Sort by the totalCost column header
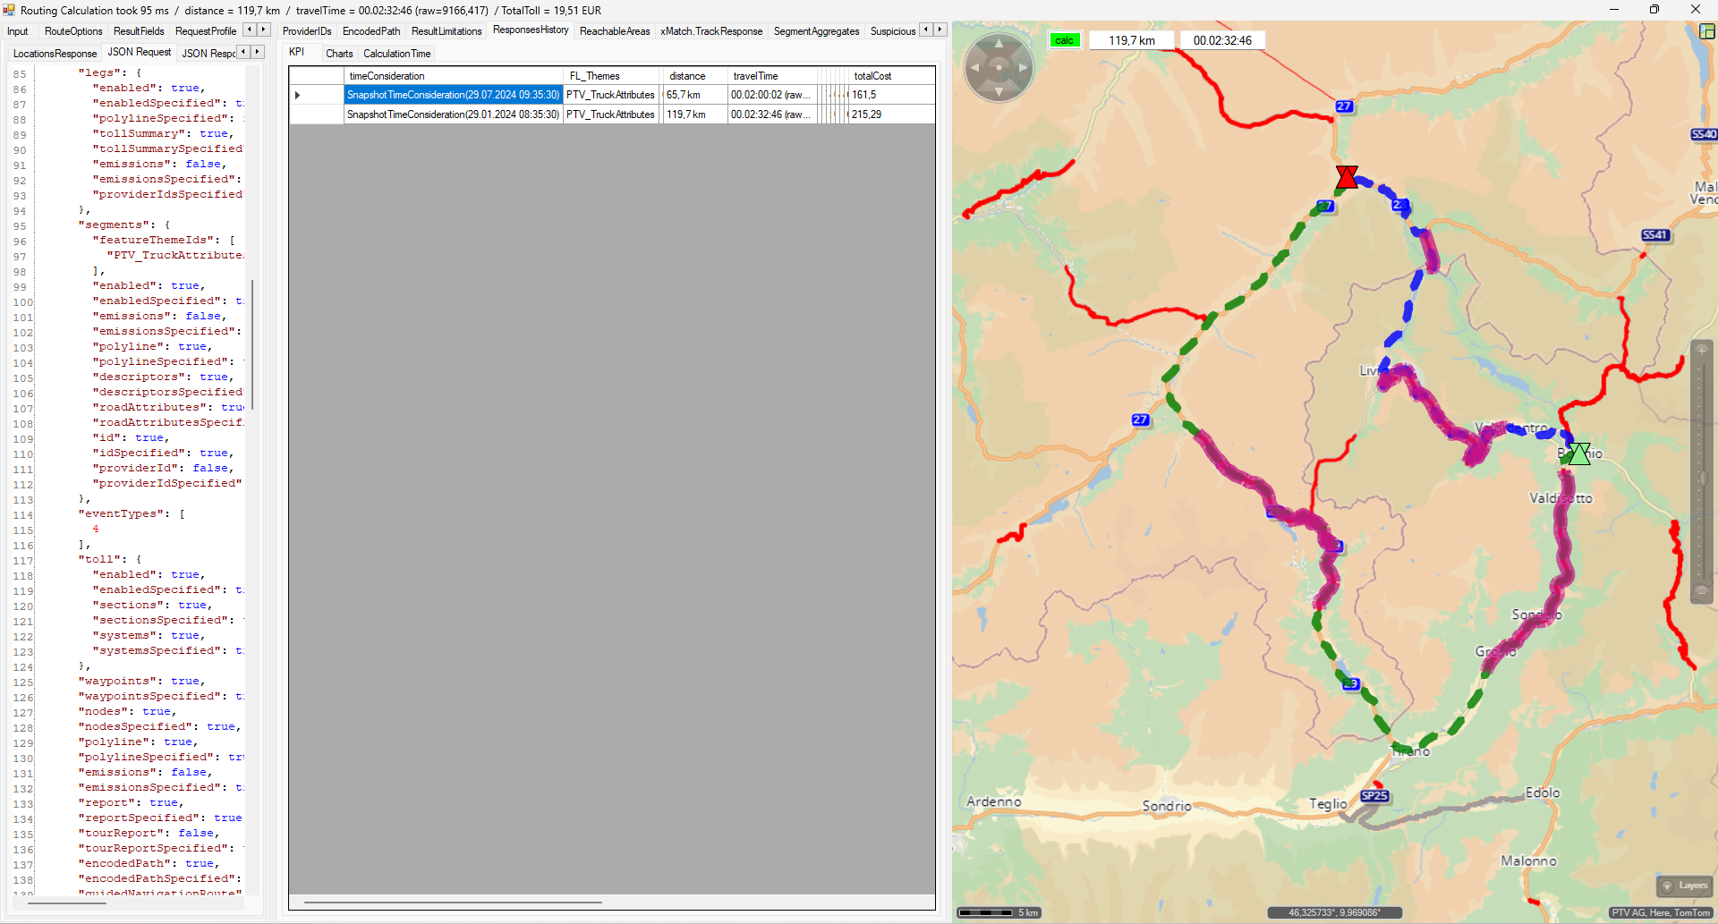1718x924 pixels. 872,76
